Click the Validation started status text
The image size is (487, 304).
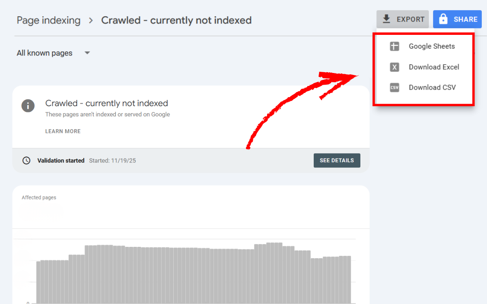pos(61,161)
